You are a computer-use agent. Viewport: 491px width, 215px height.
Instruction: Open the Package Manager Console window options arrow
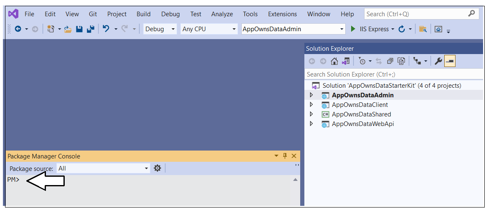pyautogui.click(x=276, y=156)
